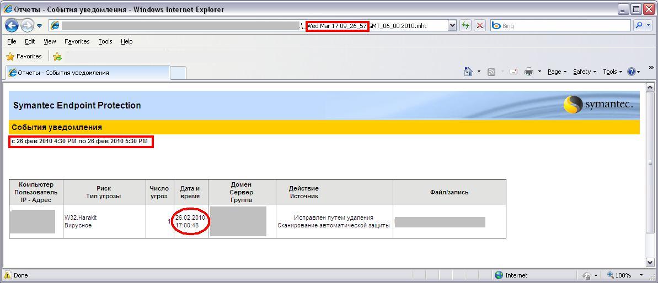Click the Symantec Endpoint Protection title
This screenshot has height=283, width=658.
[77, 106]
